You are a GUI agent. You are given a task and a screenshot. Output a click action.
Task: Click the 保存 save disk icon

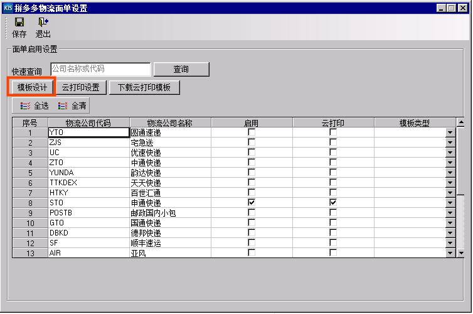click(x=19, y=22)
